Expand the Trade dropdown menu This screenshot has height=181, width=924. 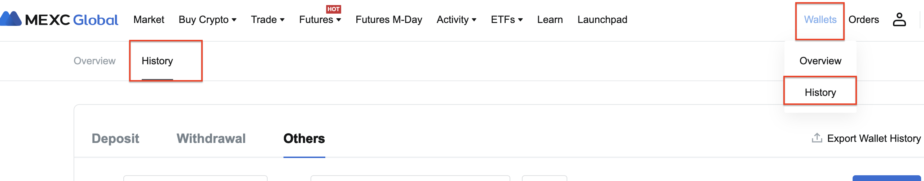coord(268,19)
